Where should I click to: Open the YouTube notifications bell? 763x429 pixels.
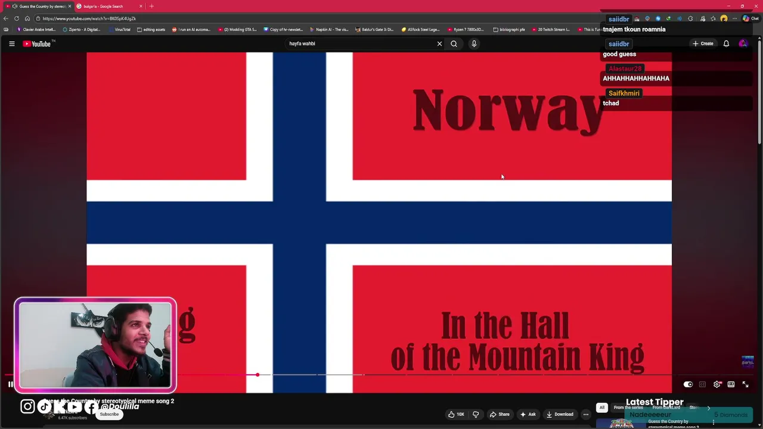726,43
